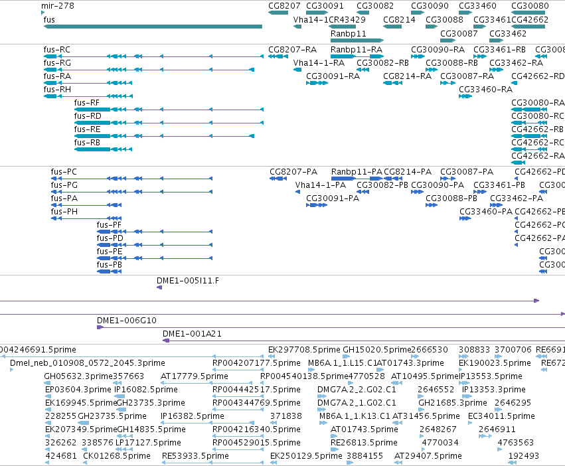This screenshot has width=565, height=466.
Task: Select the fus-RE transcript label
Action: click(87, 129)
